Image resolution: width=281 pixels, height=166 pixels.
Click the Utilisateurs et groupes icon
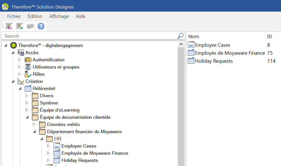(x=28, y=67)
